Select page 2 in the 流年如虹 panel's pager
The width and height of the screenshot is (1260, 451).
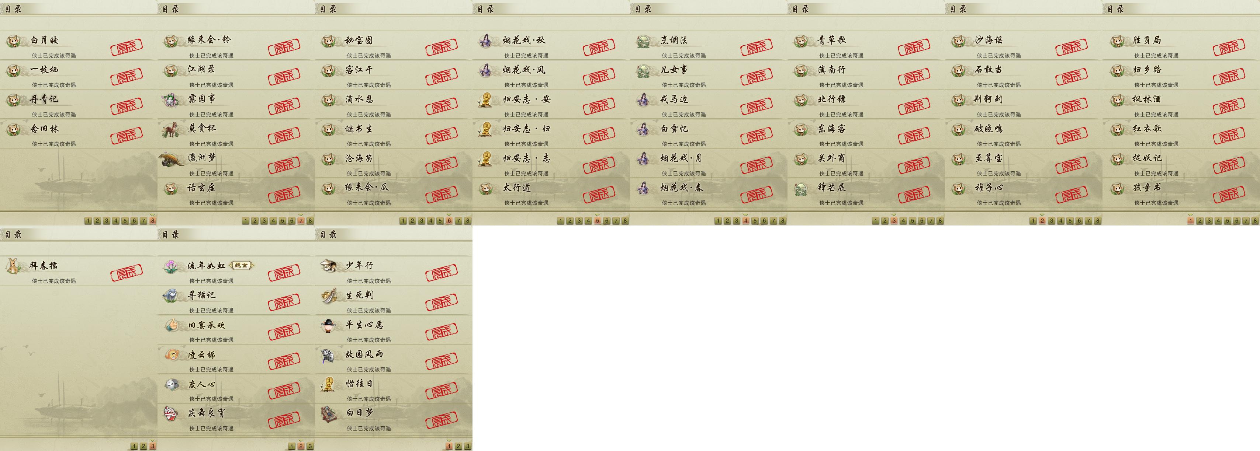(301, 446)
